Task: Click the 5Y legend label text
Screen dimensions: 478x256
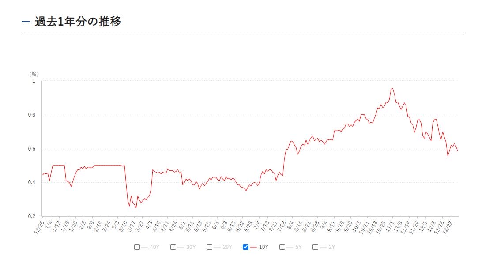Action: pyautogui.click(x=298, y=247)
